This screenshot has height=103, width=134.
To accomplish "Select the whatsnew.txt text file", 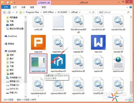I will (58, 21).
